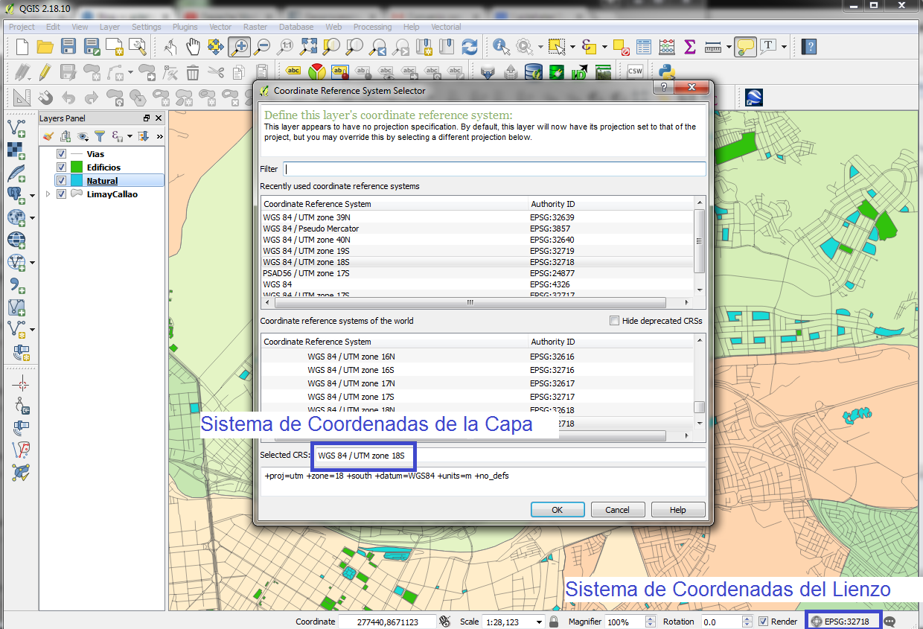Image resolution: width=923 pixels, height=629 pixels.
Task: Open Select by Expression dropdown arrow
Action: pos(604,47)
